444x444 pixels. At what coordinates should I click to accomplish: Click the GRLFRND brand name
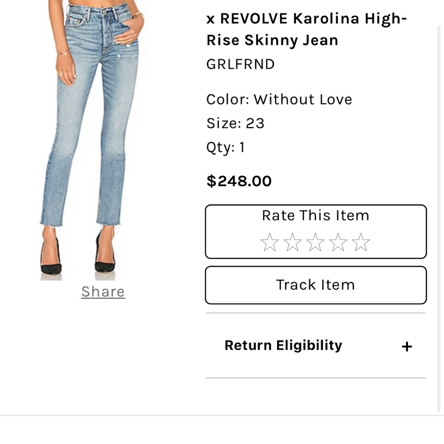coord(241,64)
